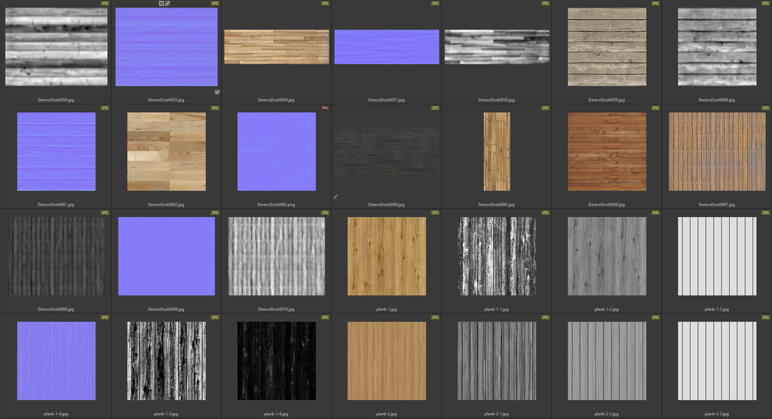
Task: Select the DerevoDosk0058 grayscale planks thumbnail
Action: point(497,47)
